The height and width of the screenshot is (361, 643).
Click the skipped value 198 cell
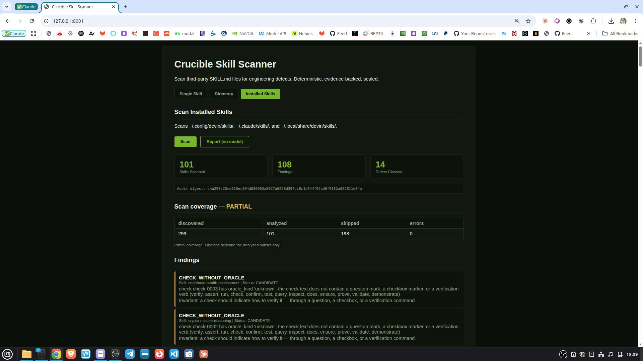click(371, 234)
